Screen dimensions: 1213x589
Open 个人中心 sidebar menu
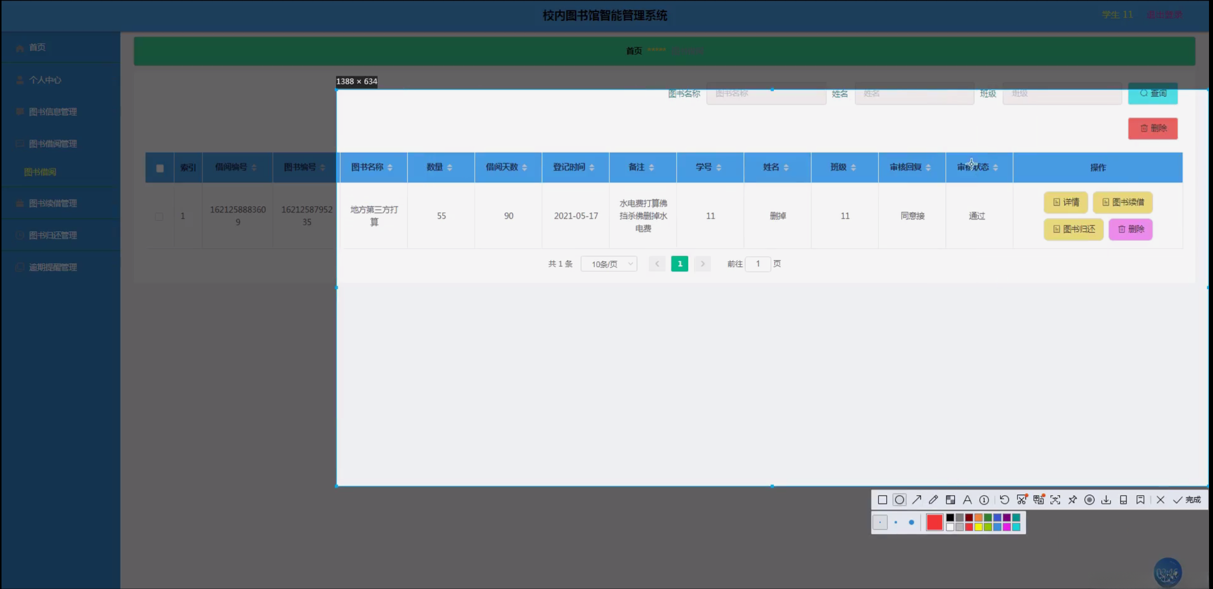pos(45,80)
